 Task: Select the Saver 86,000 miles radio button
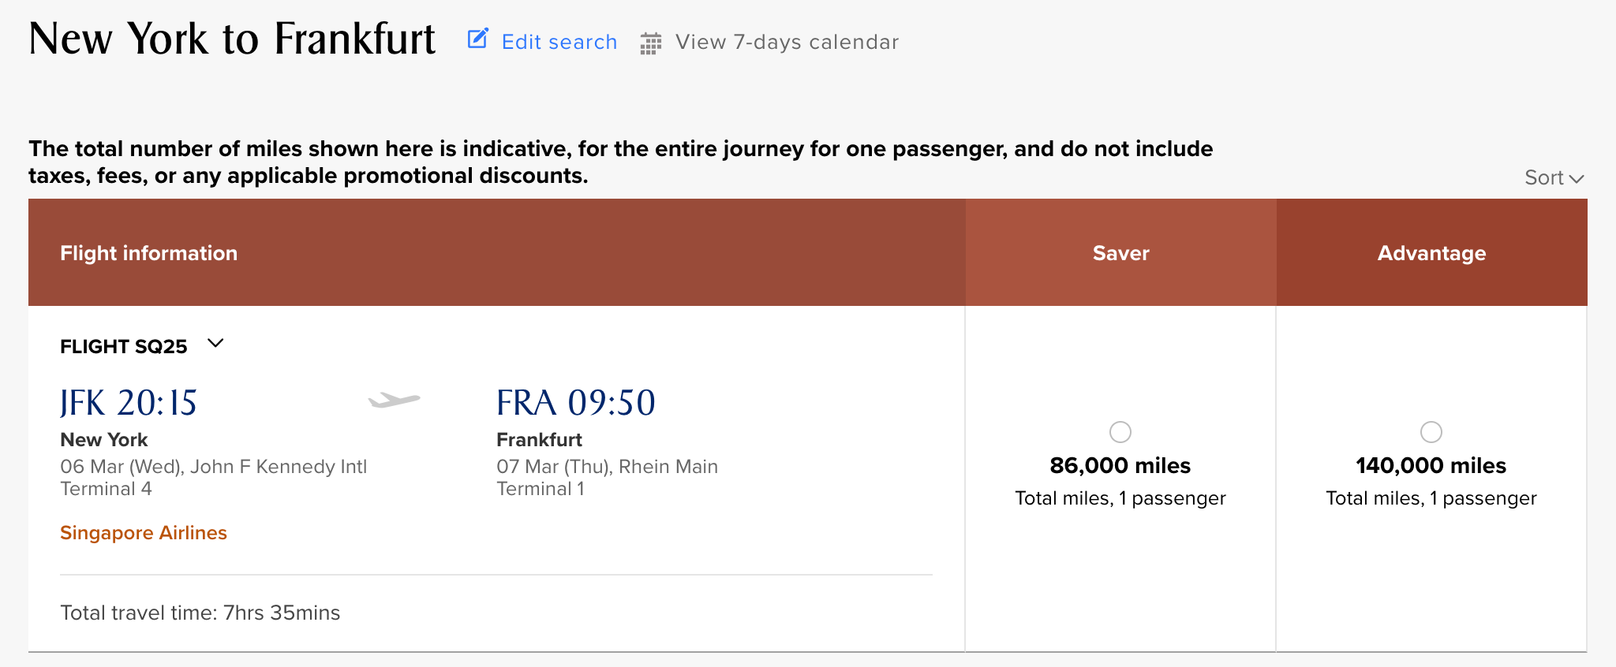[1120, 432]
